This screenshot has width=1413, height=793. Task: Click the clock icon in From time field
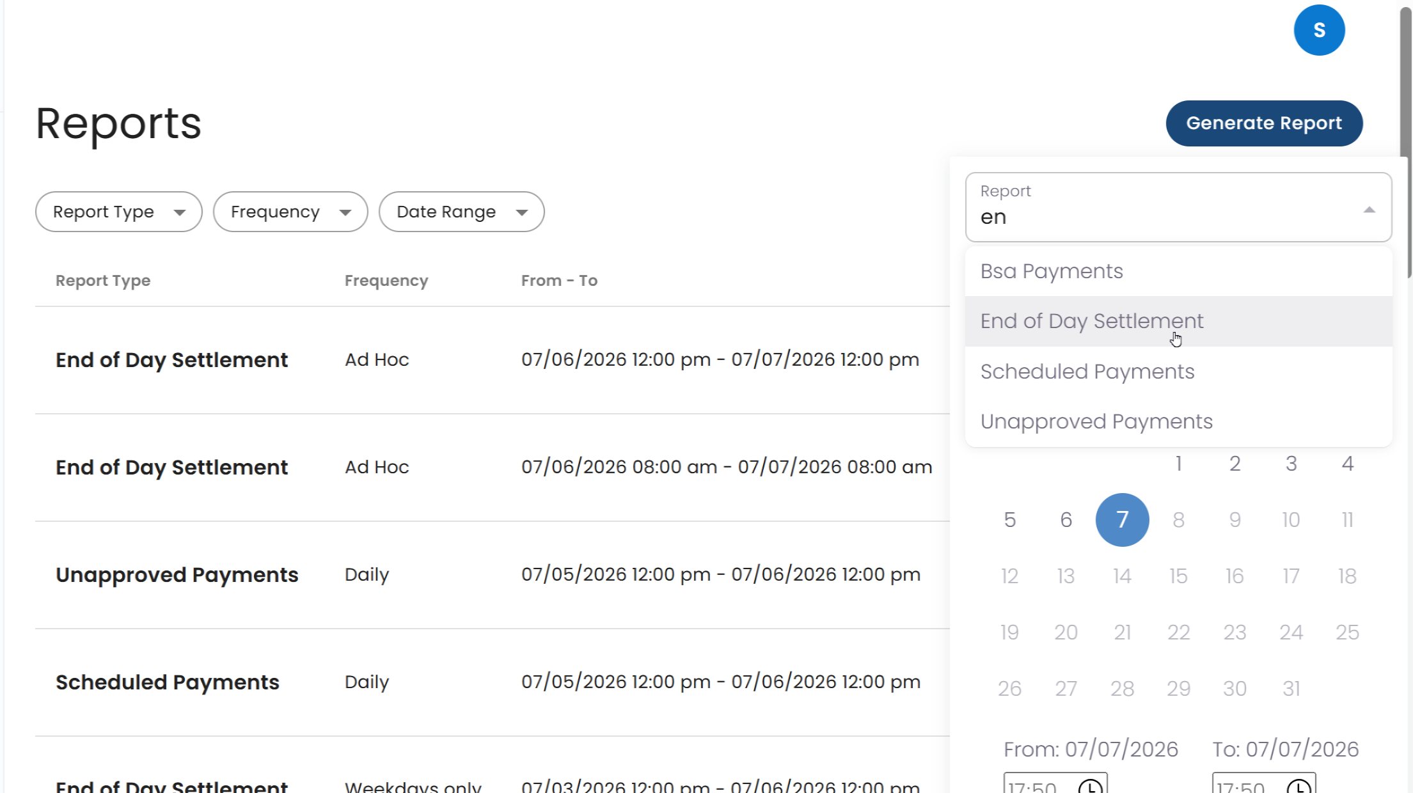(1090, 786)
